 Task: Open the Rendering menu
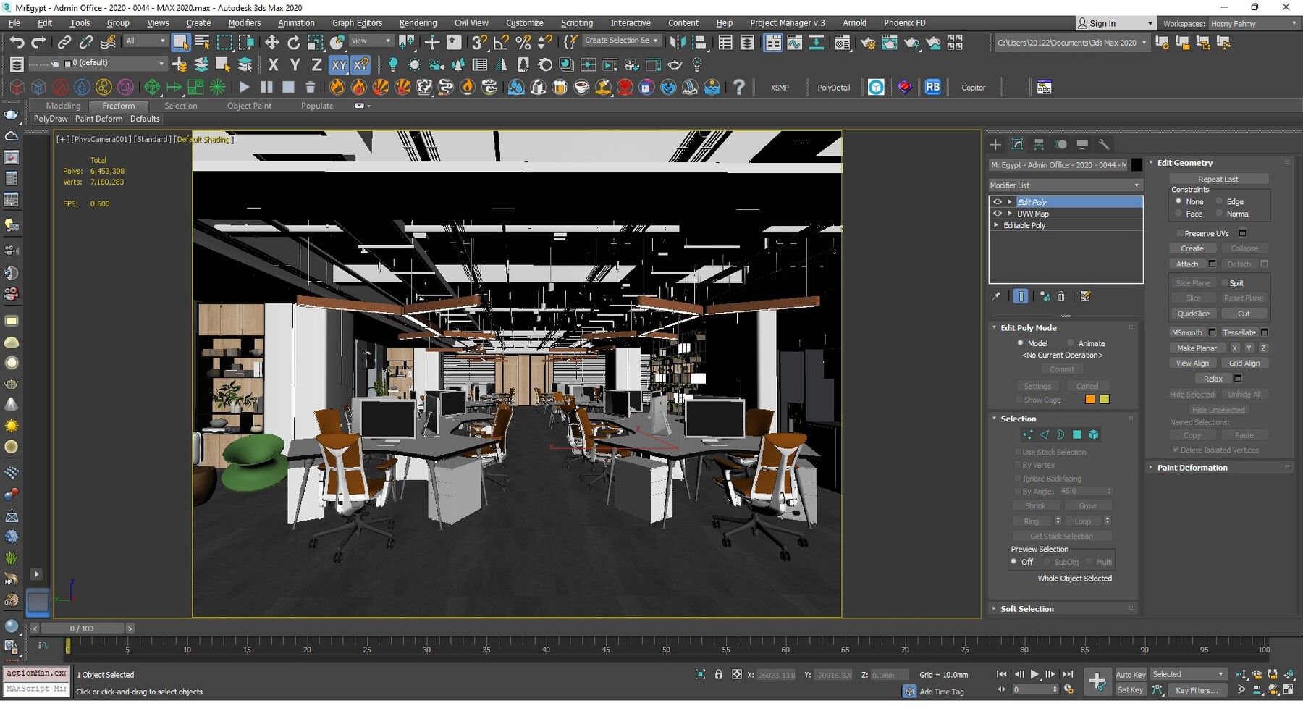click(x=418, y=22)
